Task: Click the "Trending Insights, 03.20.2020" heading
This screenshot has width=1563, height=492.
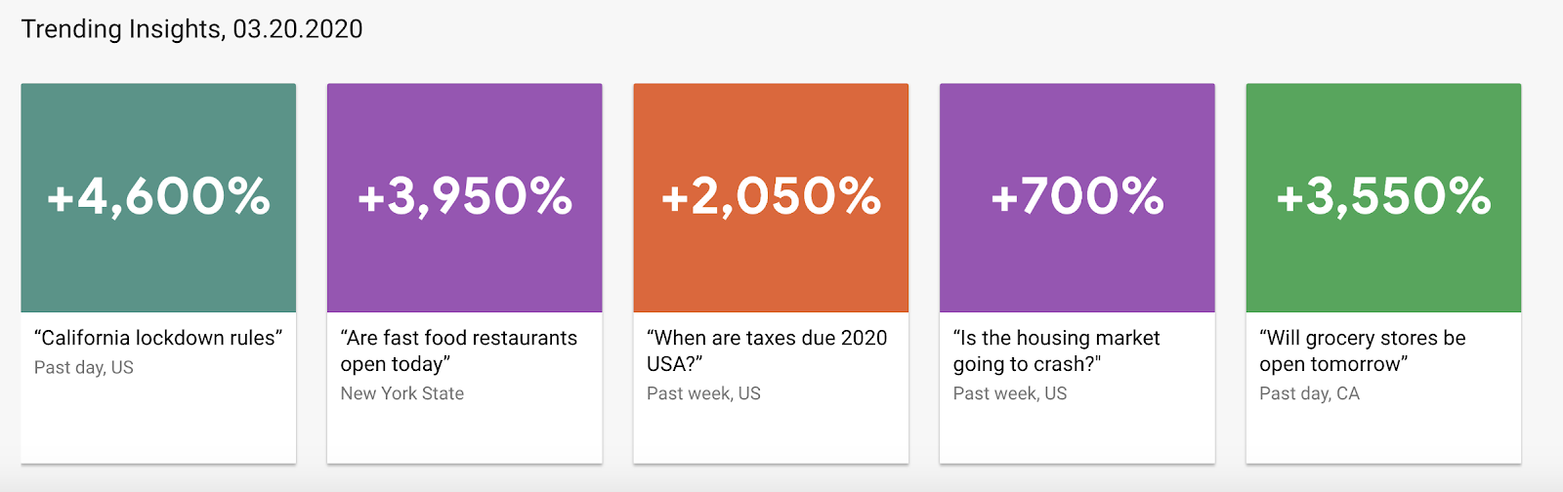Action: point(192,29)
